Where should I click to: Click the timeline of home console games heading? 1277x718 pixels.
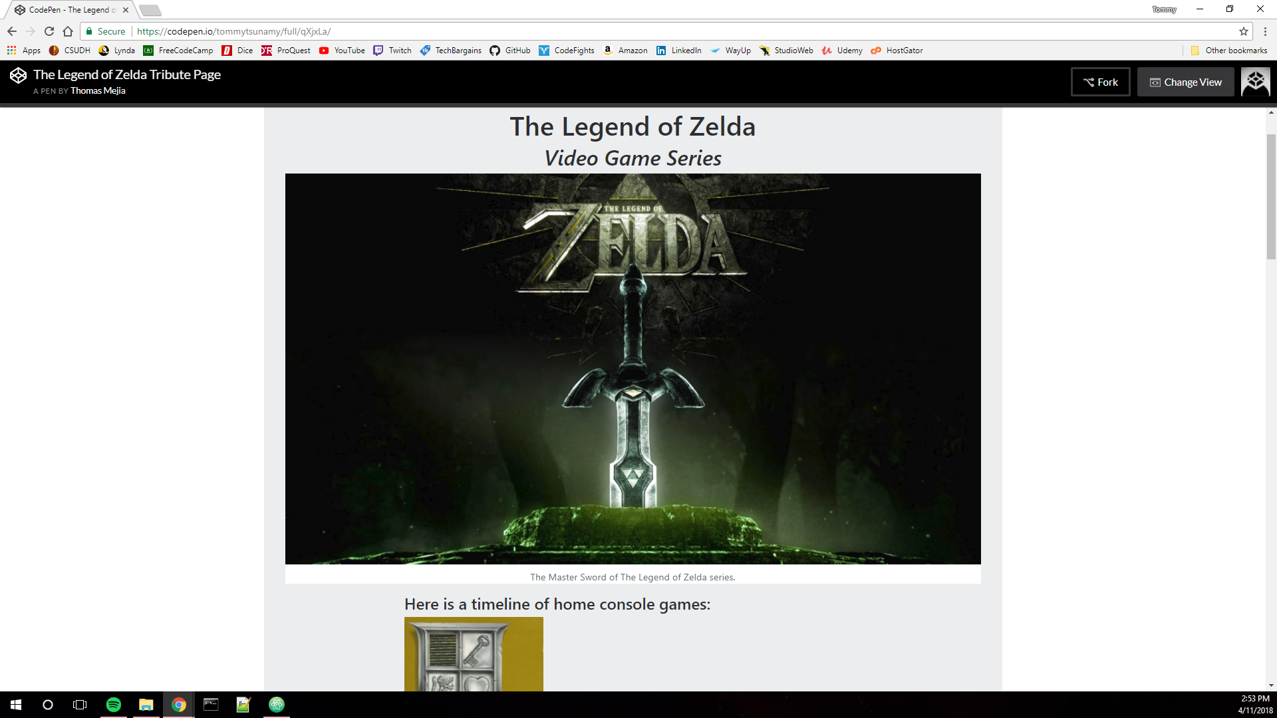[557, 604]
